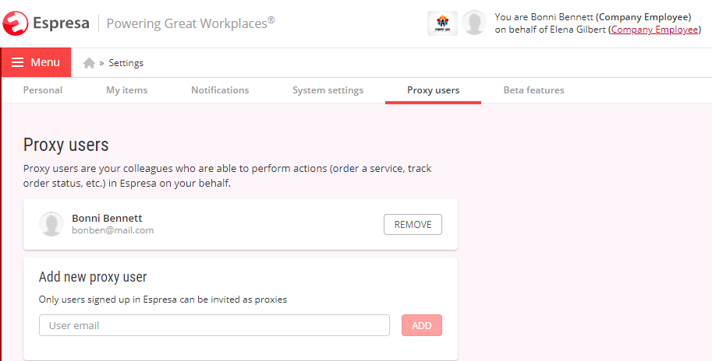
Task: Click the user avatar in the header
Action: tap(474, 23)
